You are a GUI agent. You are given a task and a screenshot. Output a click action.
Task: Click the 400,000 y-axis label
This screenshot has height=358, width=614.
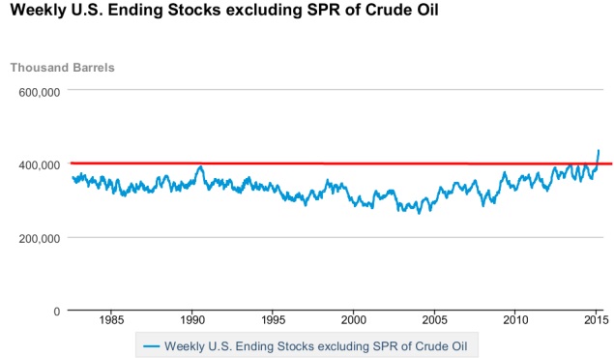coord(40,164)
